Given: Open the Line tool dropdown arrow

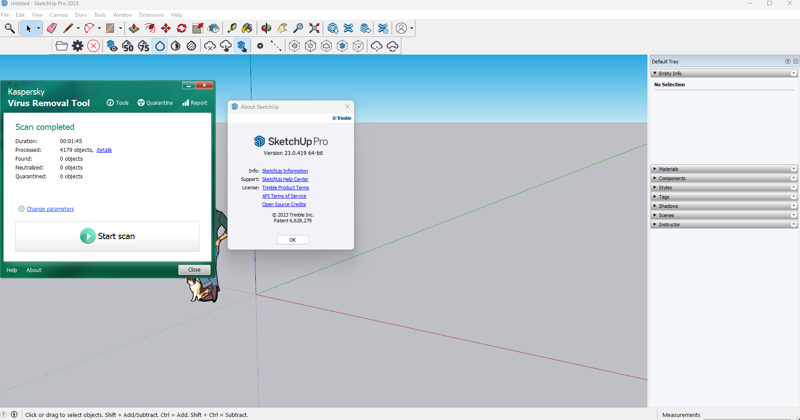Looking at the screenshot, I should pos(78,29).
